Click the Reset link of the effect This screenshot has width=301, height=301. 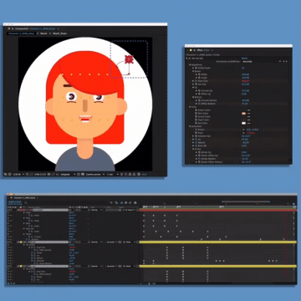tap(245, 59)
